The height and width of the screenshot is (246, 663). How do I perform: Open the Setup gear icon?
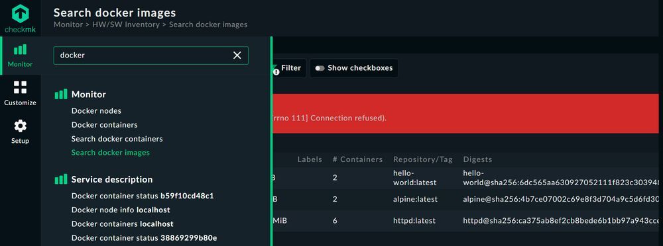[x=21, y=126]
